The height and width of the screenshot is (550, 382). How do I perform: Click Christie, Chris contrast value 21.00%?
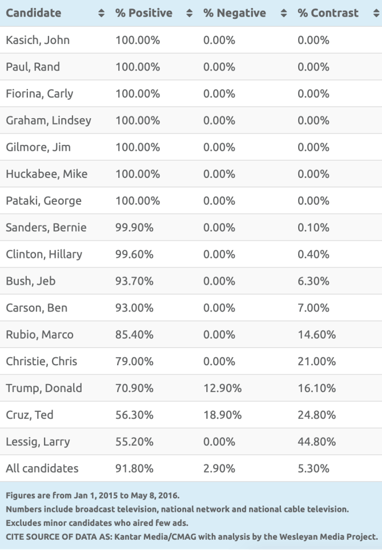pos(316,361)
